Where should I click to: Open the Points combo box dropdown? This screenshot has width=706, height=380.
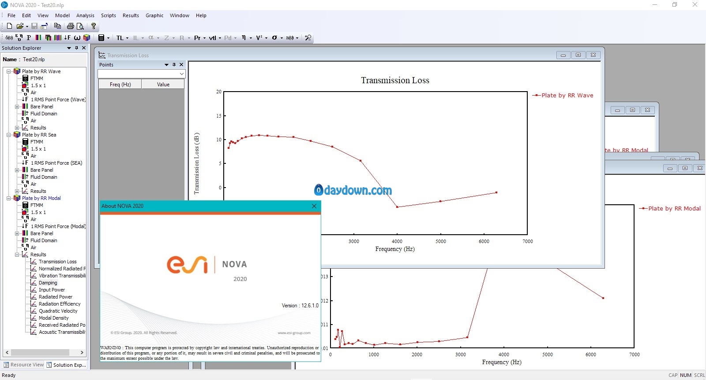point(181,74)
